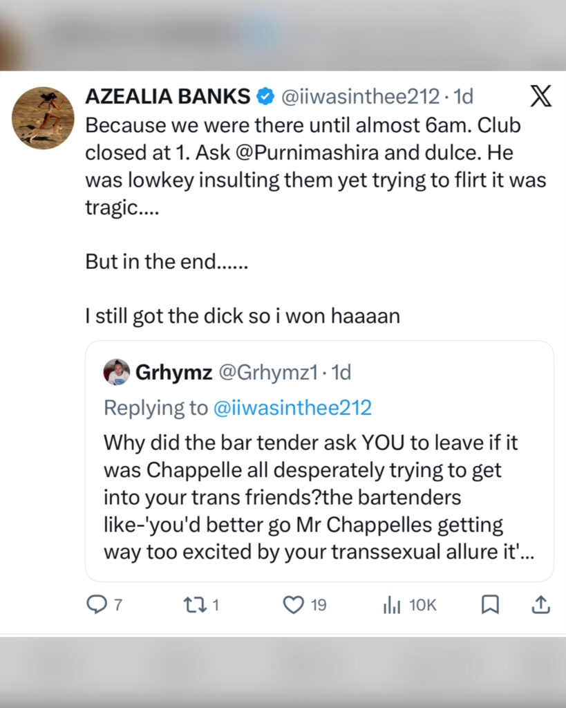
Task: Click the 10K views count
Action: [422, 605]
